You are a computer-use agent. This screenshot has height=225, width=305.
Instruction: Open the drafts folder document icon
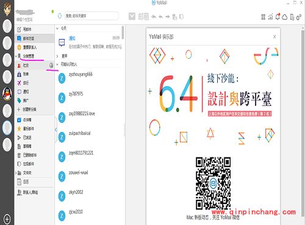(19, 147)
